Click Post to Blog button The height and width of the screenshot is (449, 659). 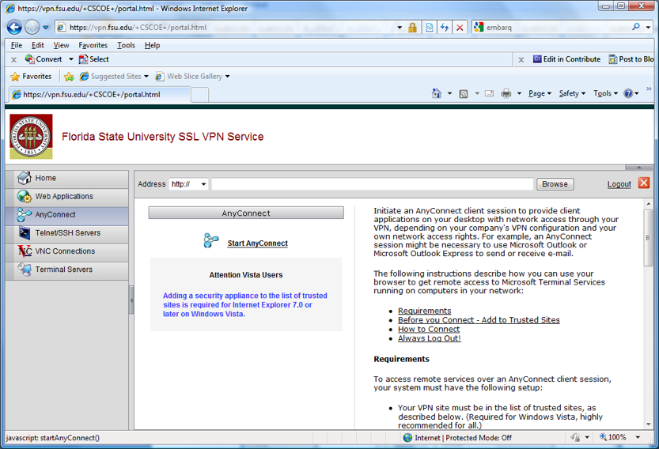(x=631, y=59)
